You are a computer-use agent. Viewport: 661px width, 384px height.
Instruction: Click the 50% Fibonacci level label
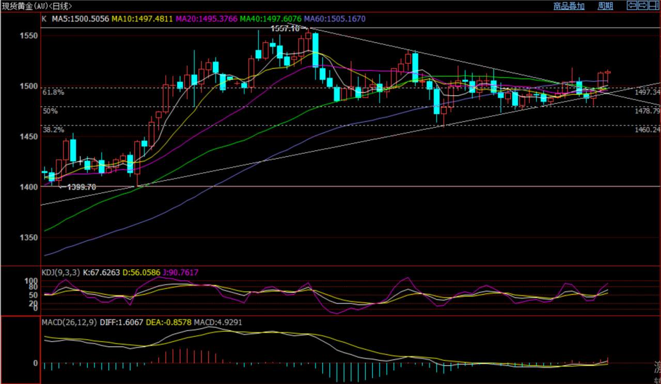pyautogui.click(x=50, y=111)
